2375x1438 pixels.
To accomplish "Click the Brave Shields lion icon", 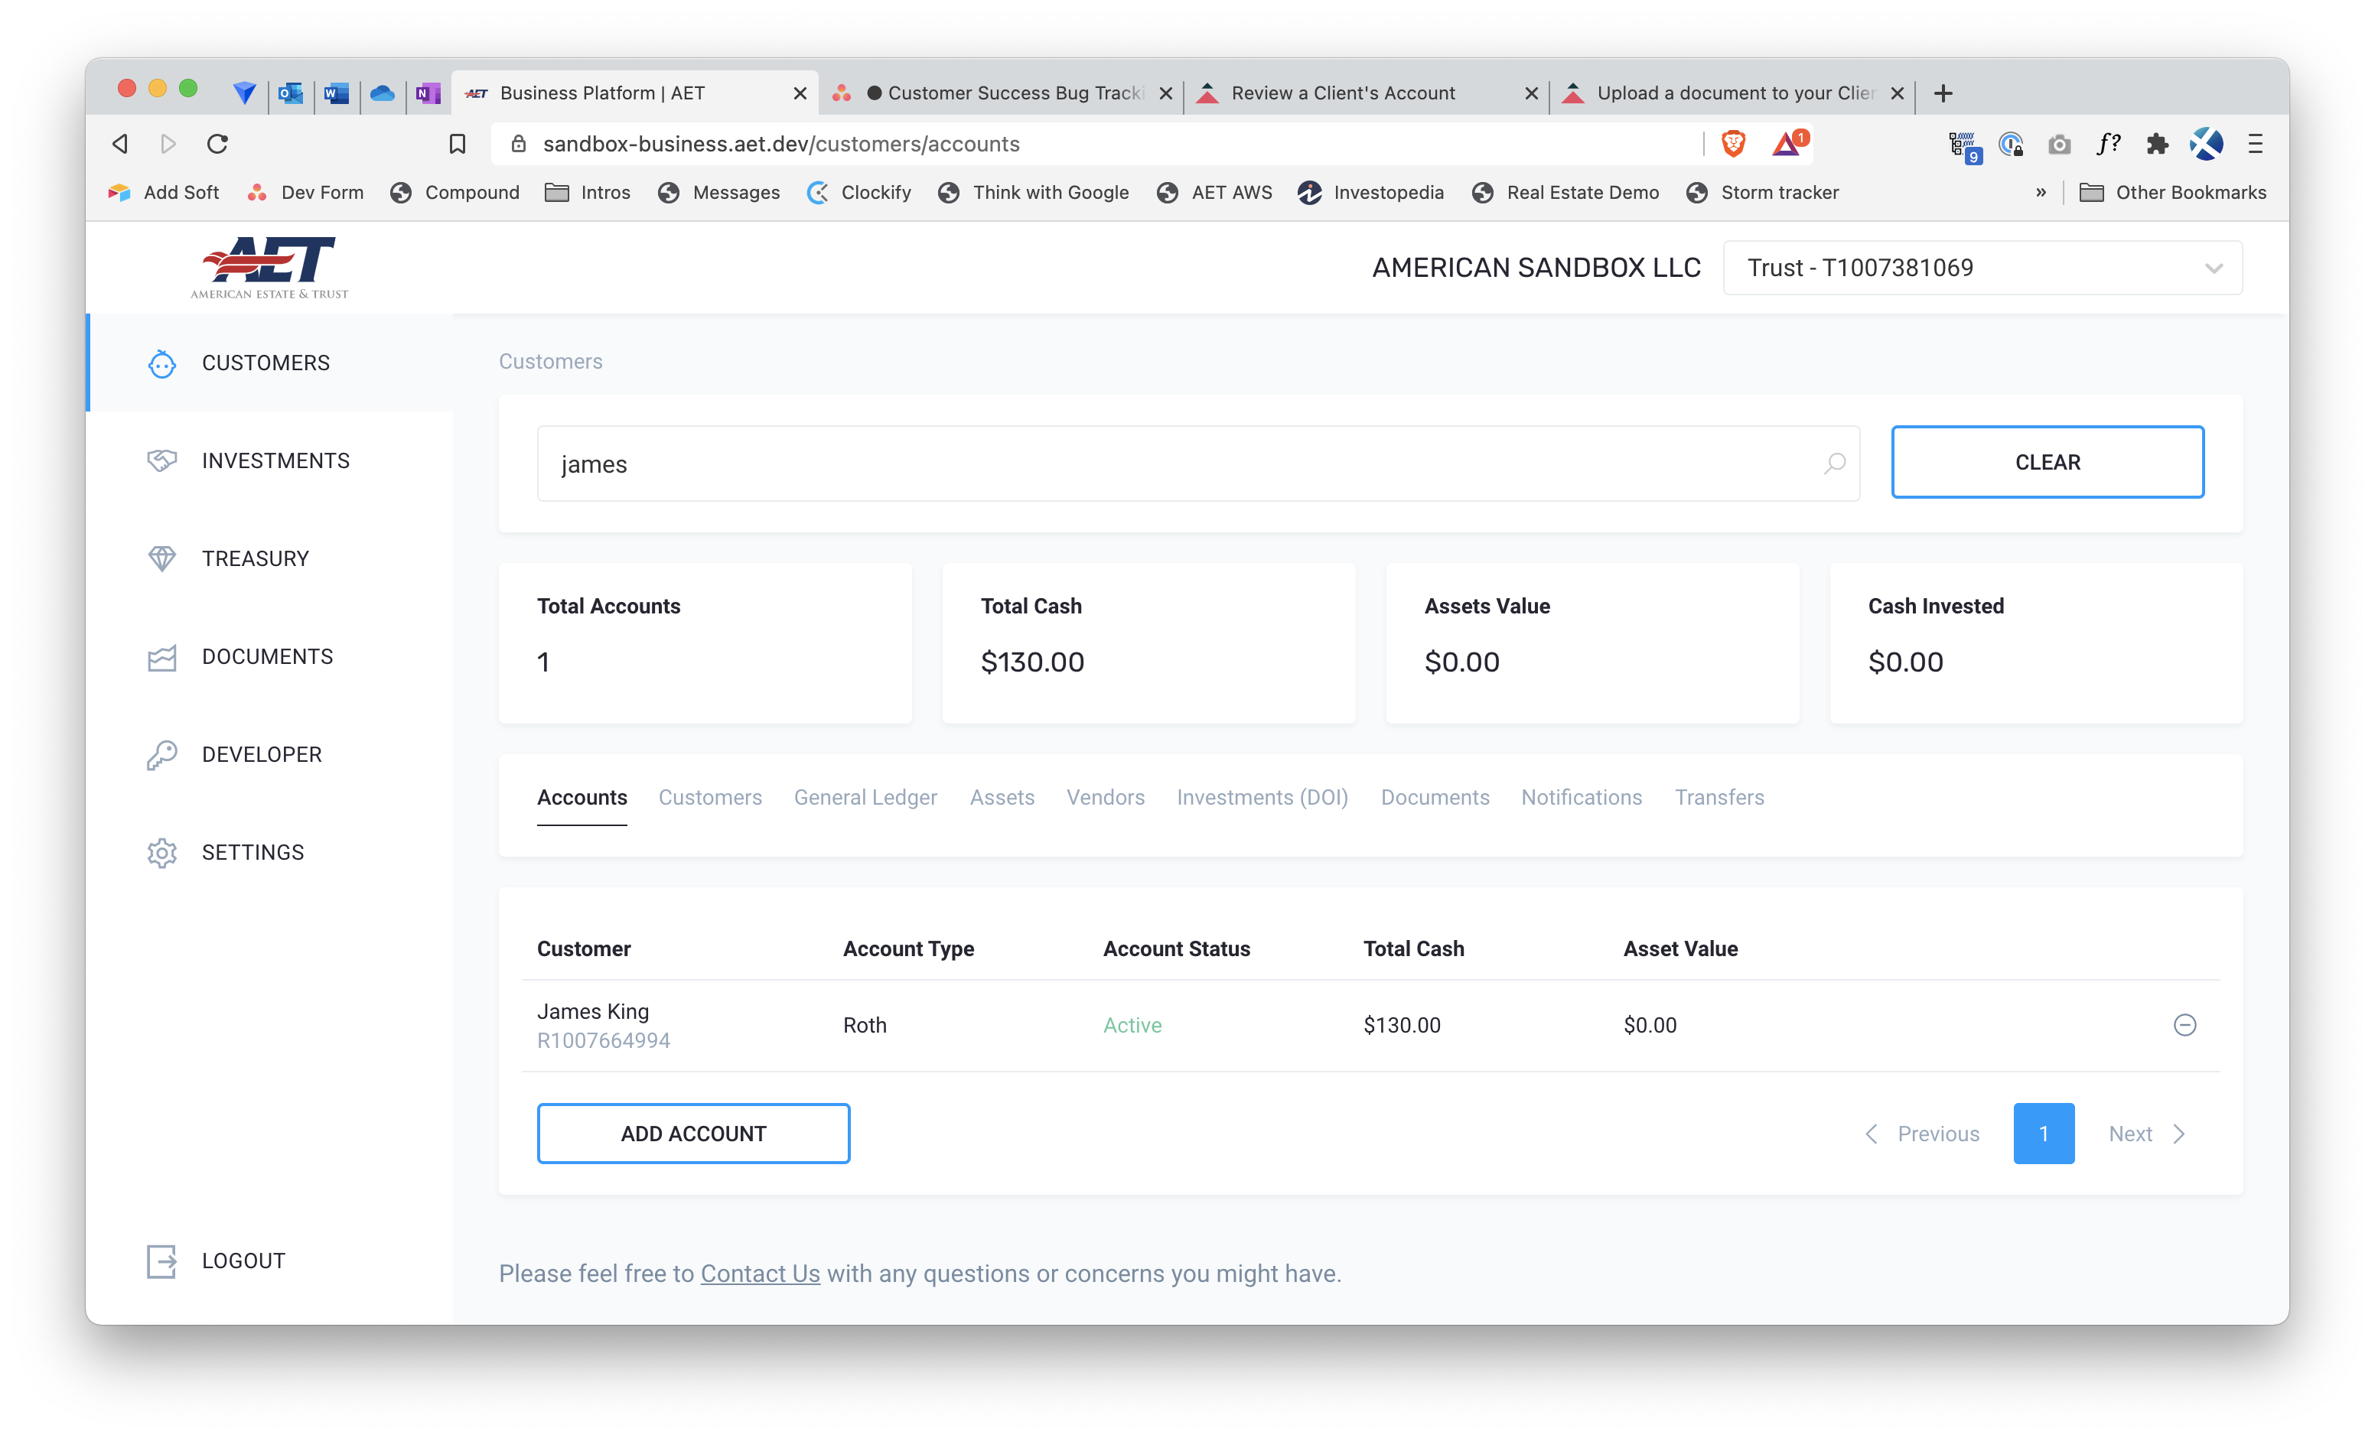I will [x=1733, y=144].
